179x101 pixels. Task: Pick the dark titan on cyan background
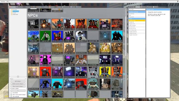pos(117,36)
